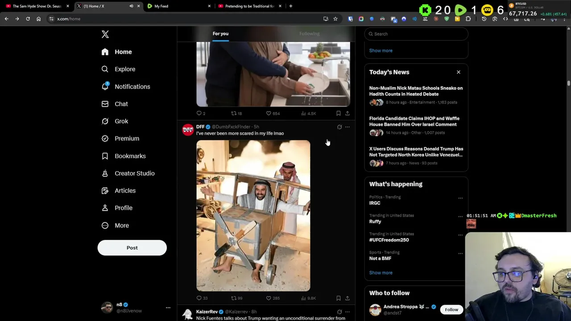The width and height of the screenshot is (571, 321).
Task: Share the dishwashing image post
Action: tap(347, 113)
